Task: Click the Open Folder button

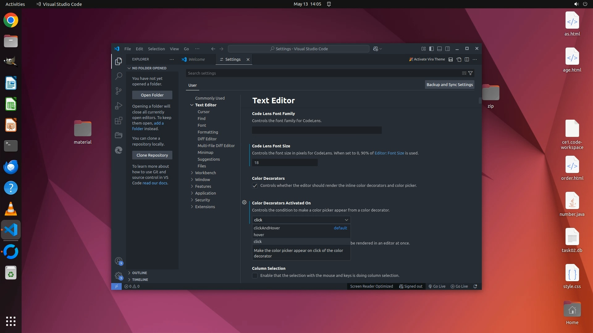Action: click(152, 95)
